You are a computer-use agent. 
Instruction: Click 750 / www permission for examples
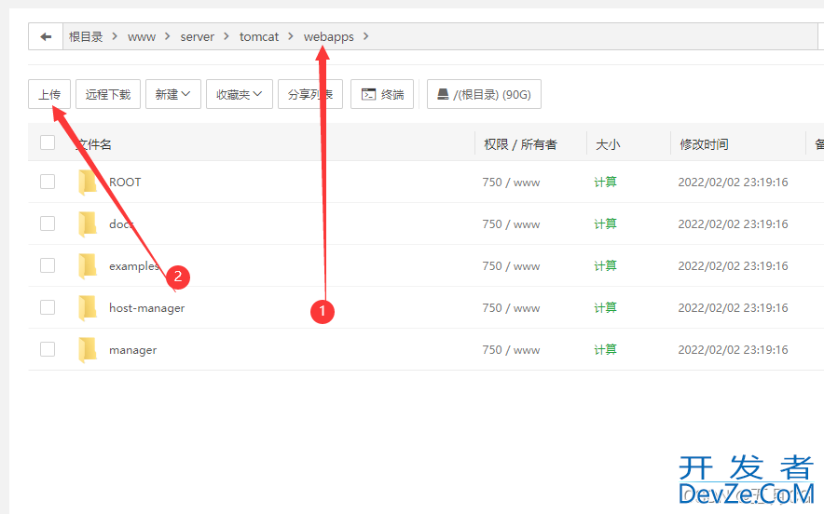coord(511,266)
